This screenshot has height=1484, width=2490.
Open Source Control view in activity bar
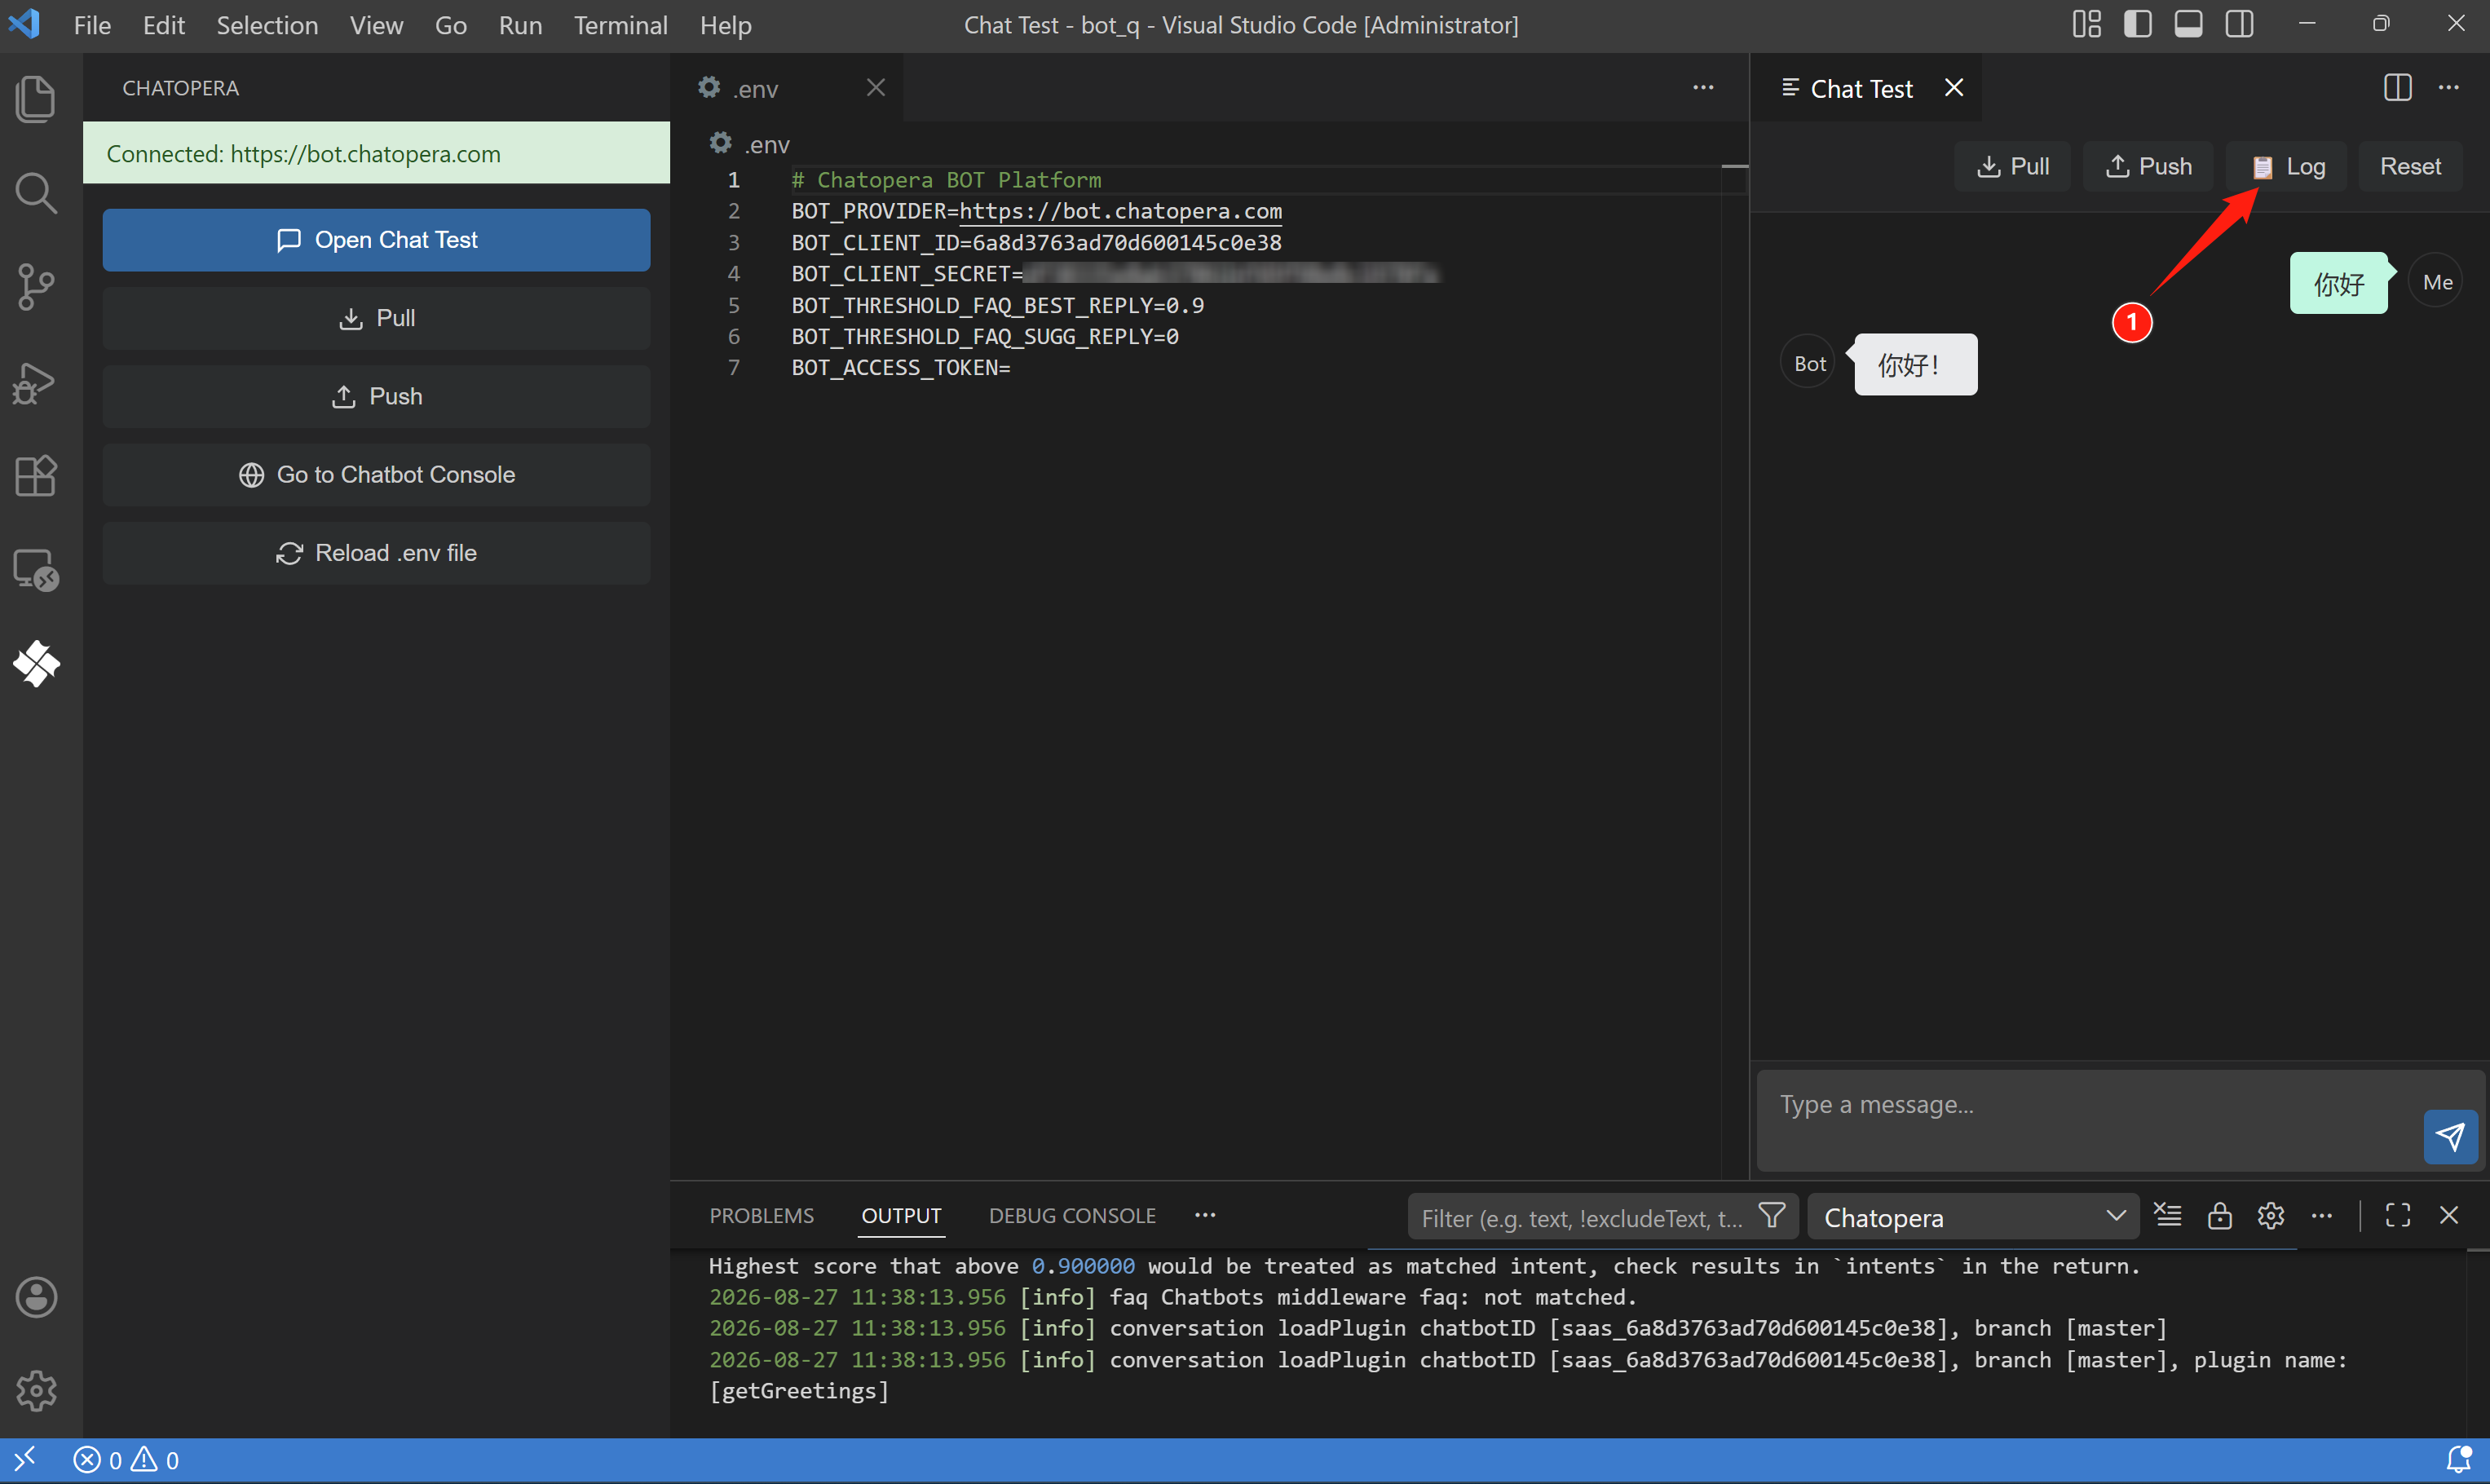point(36,287)
